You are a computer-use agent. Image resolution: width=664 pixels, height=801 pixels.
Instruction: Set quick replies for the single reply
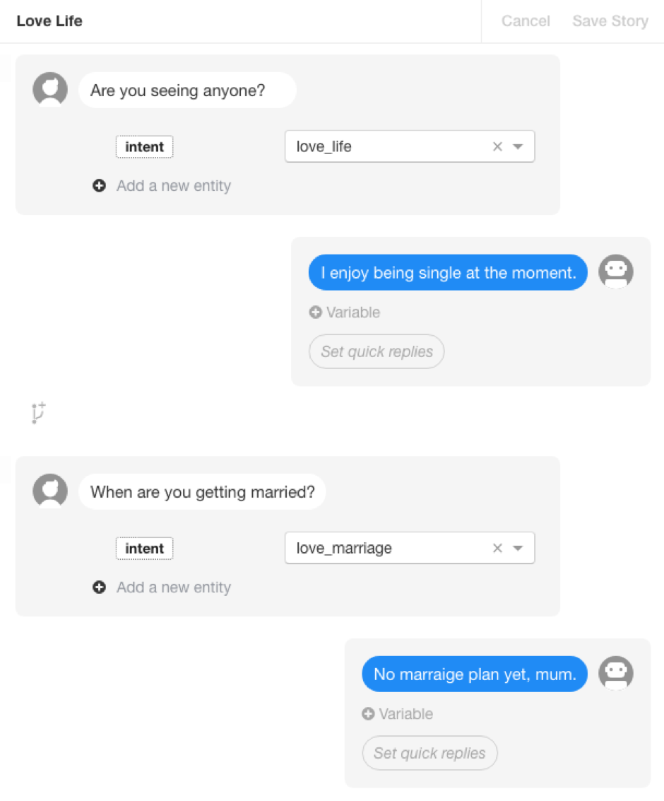(x=377, y=351)
